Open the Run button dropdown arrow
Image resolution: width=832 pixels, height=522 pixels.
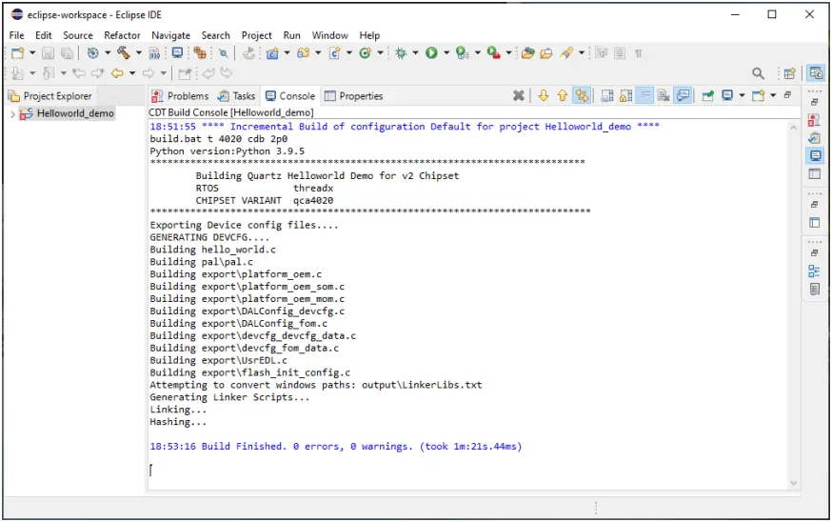[x=446, y=53]
